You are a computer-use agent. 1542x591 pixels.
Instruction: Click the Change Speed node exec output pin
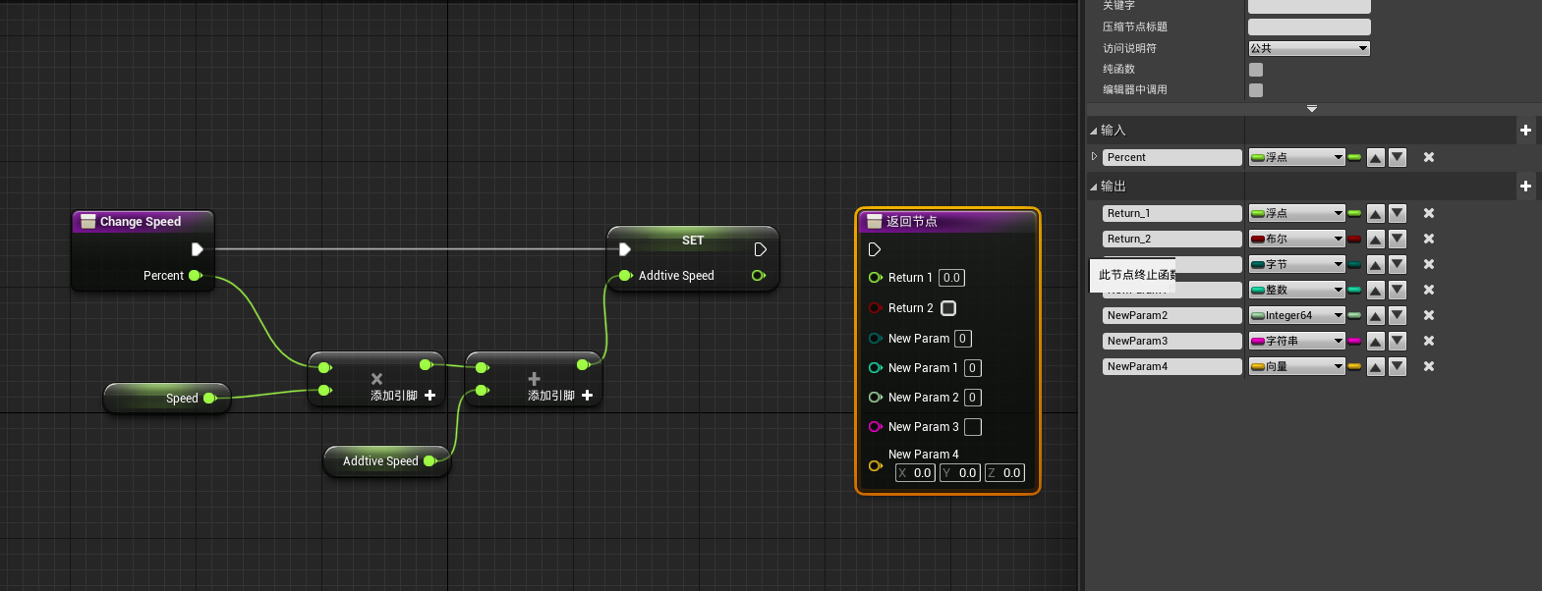(197, 249)
